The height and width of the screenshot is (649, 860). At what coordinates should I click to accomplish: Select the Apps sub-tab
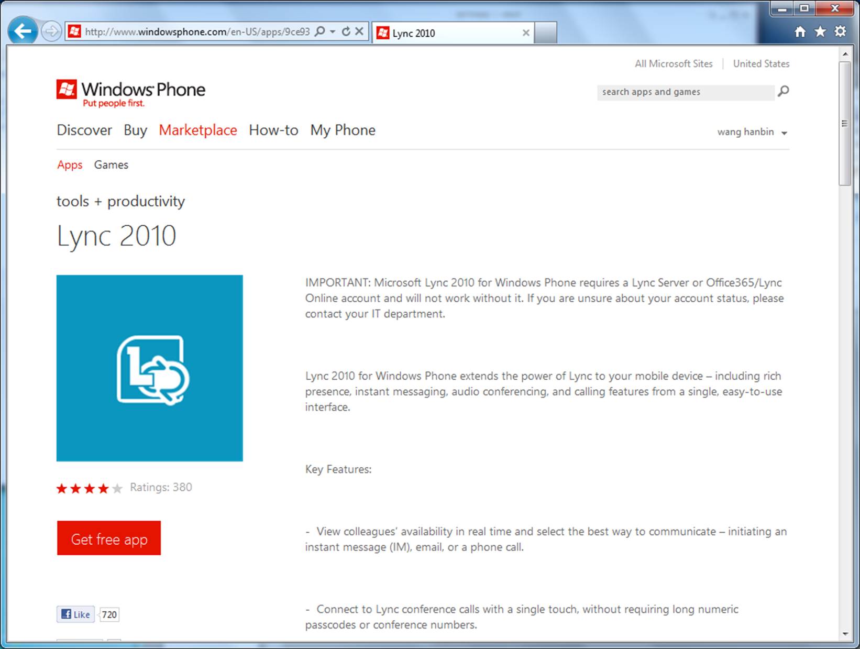click(70, 165)
